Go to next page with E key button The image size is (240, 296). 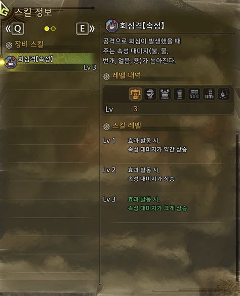83,29
